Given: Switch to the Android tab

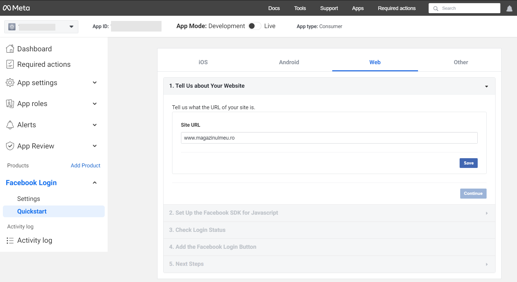Looking at the screenshot, I should point(289,62).
